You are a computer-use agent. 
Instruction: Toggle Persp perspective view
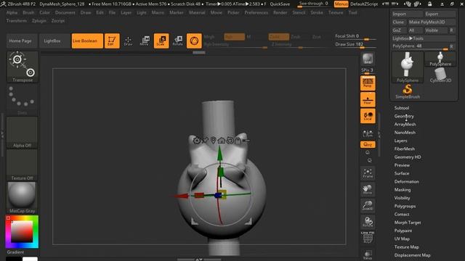[x=368, y=83]
